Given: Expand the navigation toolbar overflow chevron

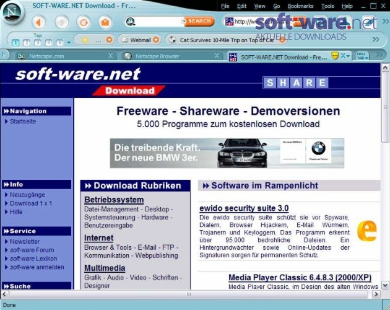Looking at the screenshot, I should tap(385, 22).
